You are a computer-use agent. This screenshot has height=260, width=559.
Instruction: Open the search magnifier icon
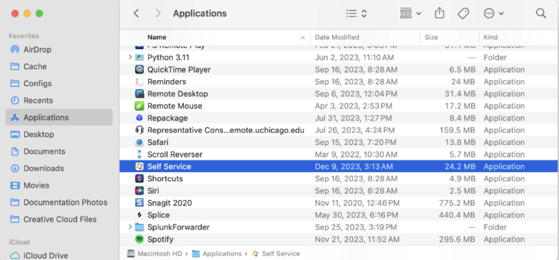pyautogui.click(x=540, y=13)
